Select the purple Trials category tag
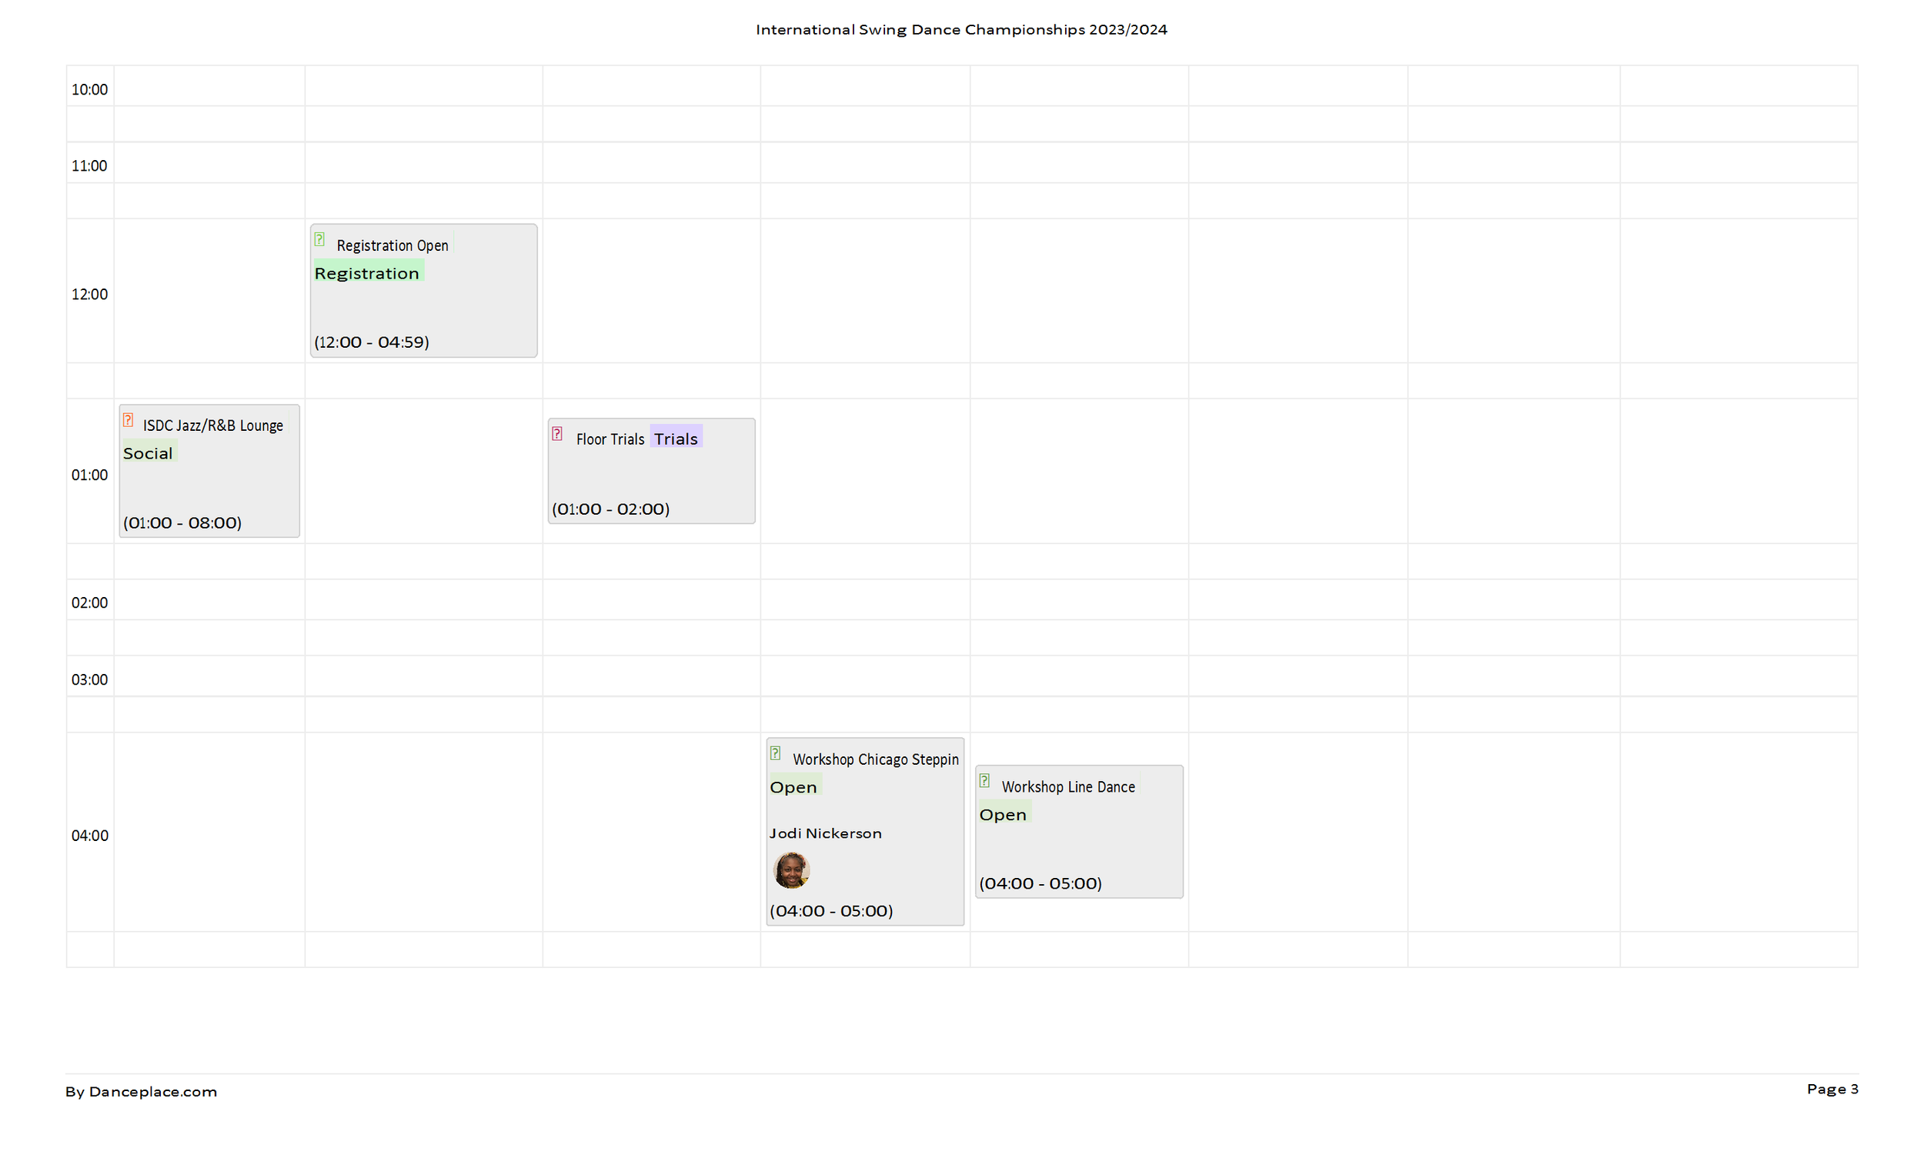Screen dimensions: 1924x1168 pyautogui.click(x=676, y=439)
